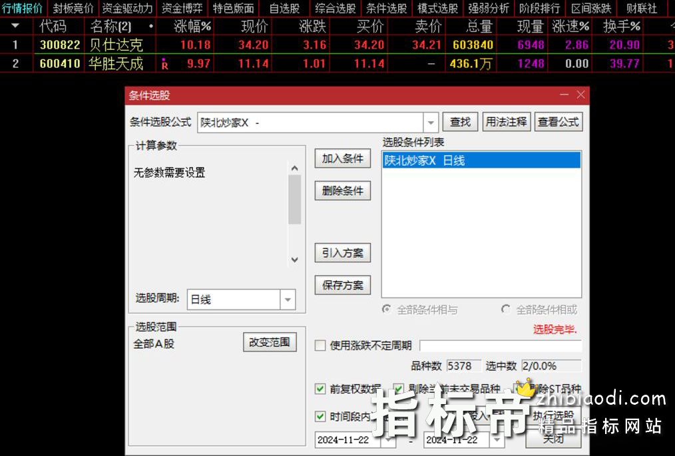This screenshot has height=456, width=675.
Task: Select stock row 600410 华胜天成
Action: click(337, 63)
